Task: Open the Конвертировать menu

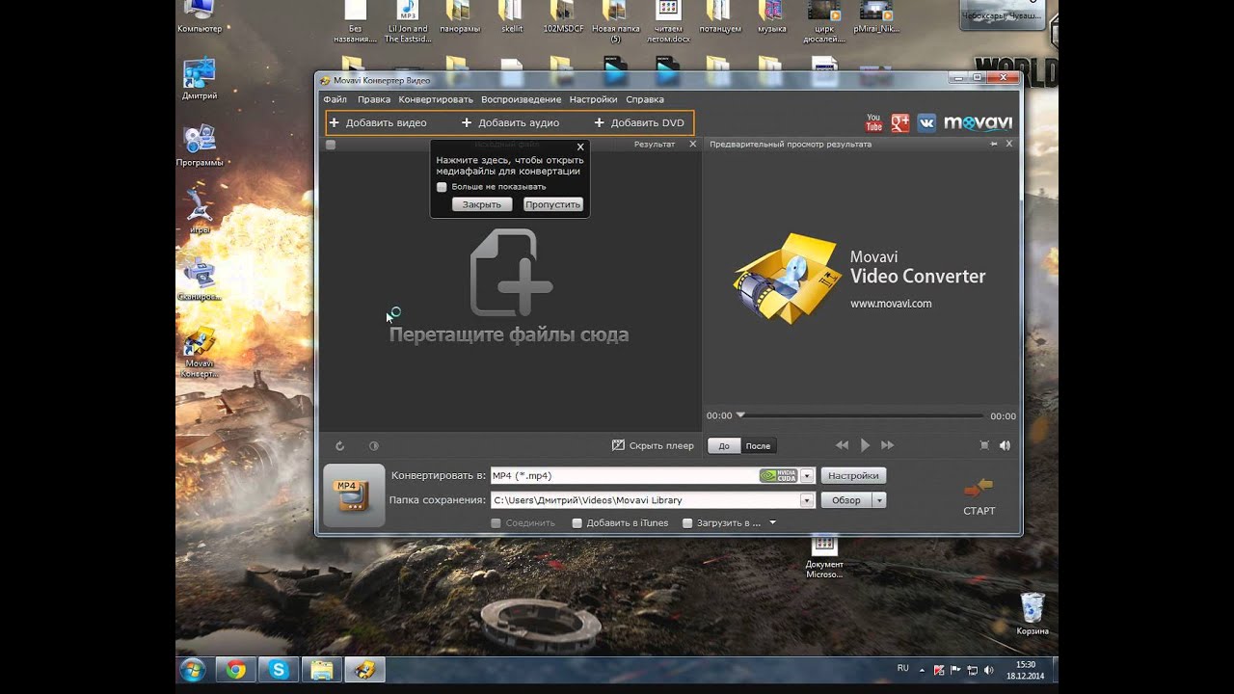Action: [x=436, y=99]
